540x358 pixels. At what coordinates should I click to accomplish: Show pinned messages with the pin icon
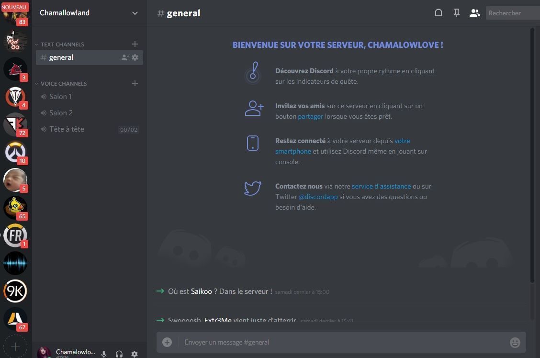[456, 13]
